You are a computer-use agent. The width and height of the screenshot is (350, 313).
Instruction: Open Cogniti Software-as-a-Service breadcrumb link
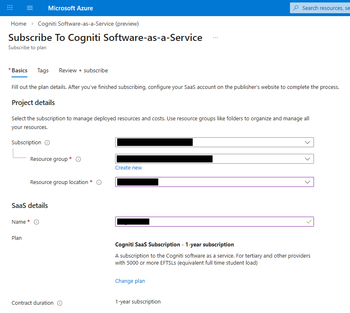[x=88, y=24]
